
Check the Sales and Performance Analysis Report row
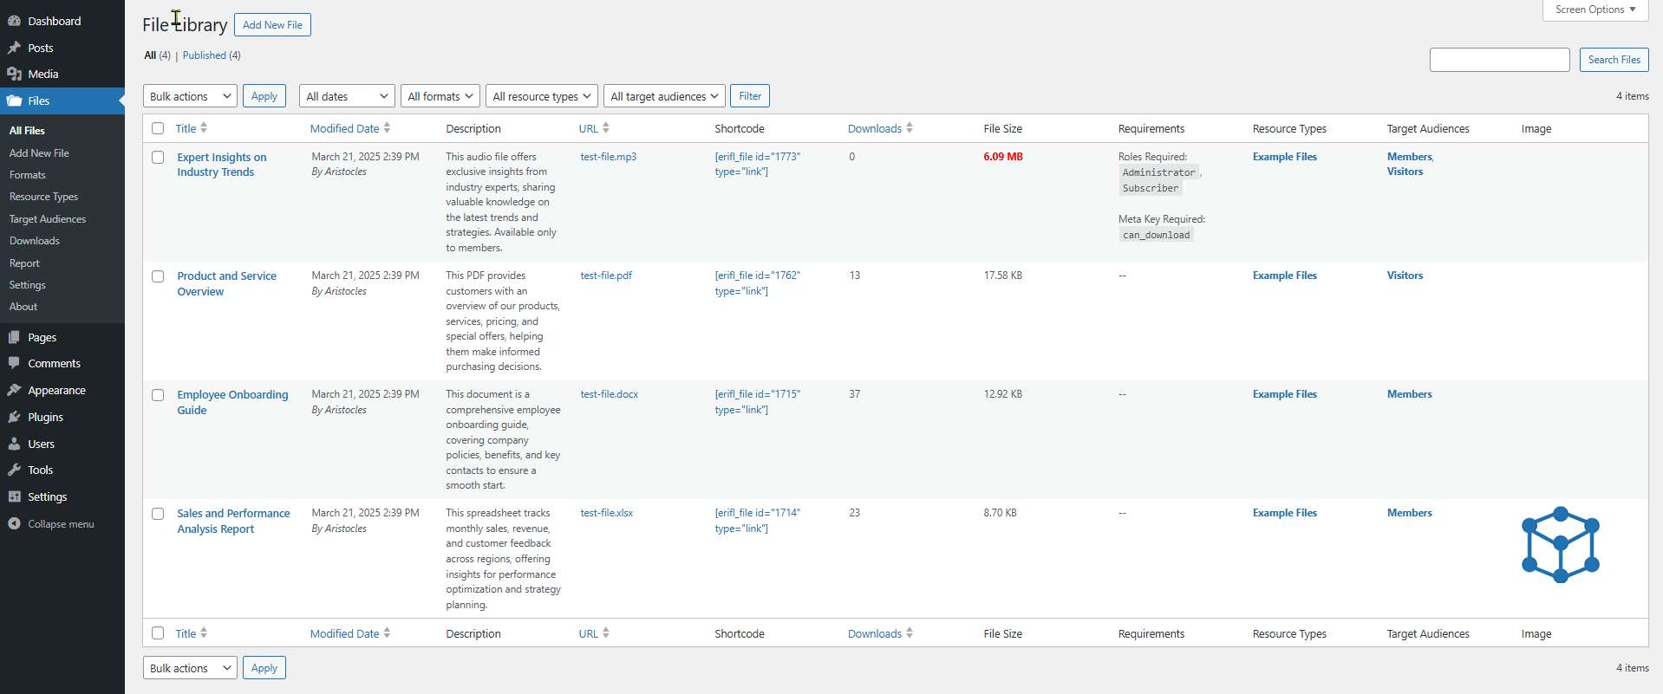coord(158,514)
